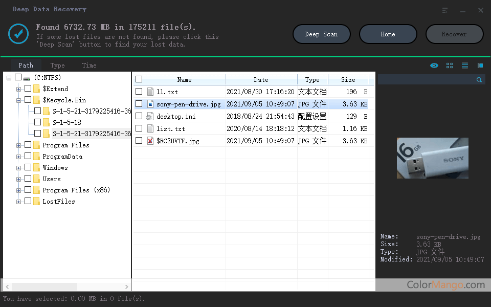Expand the Windows folder tree node
The width and height of the screenshot is (491, 307).
pyautogui.click(x=19, y=168)
